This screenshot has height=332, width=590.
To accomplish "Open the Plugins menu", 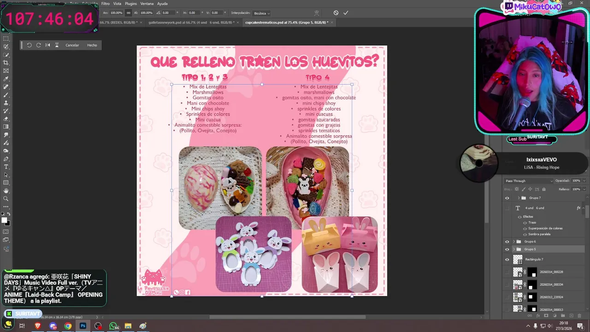I will (x=131, y=4).
